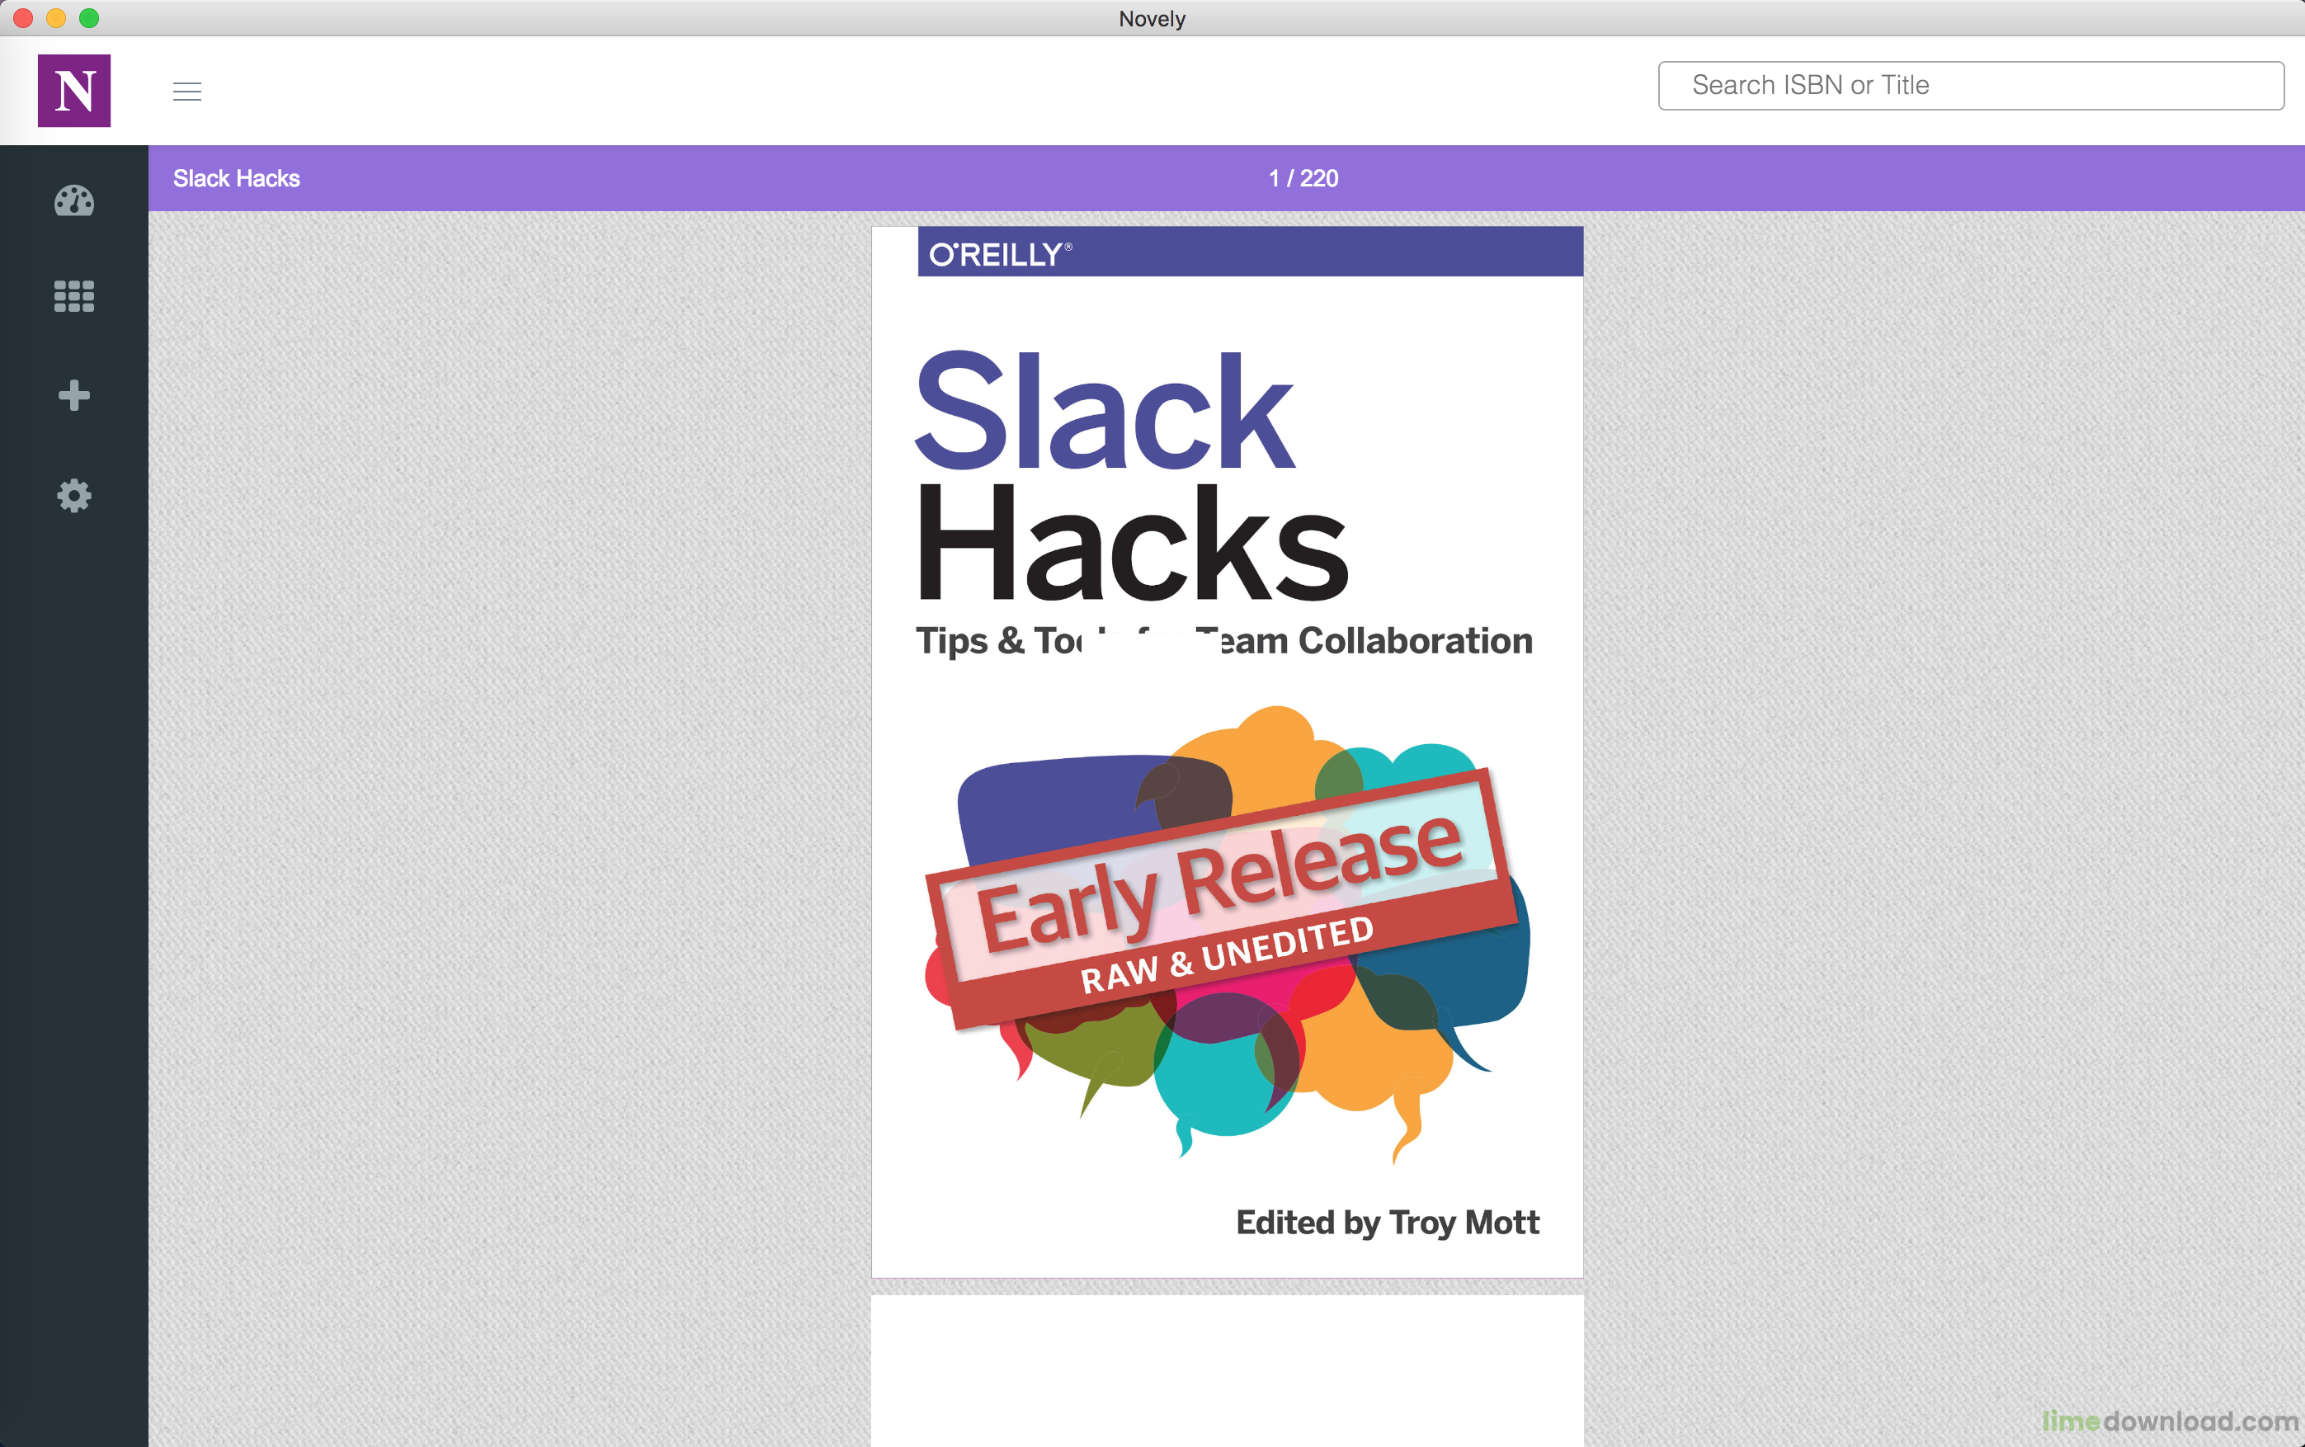Screen dimensions: 2305x1447
Task: Click the Novely purple N logo
Action: click(x=73, y=91)
